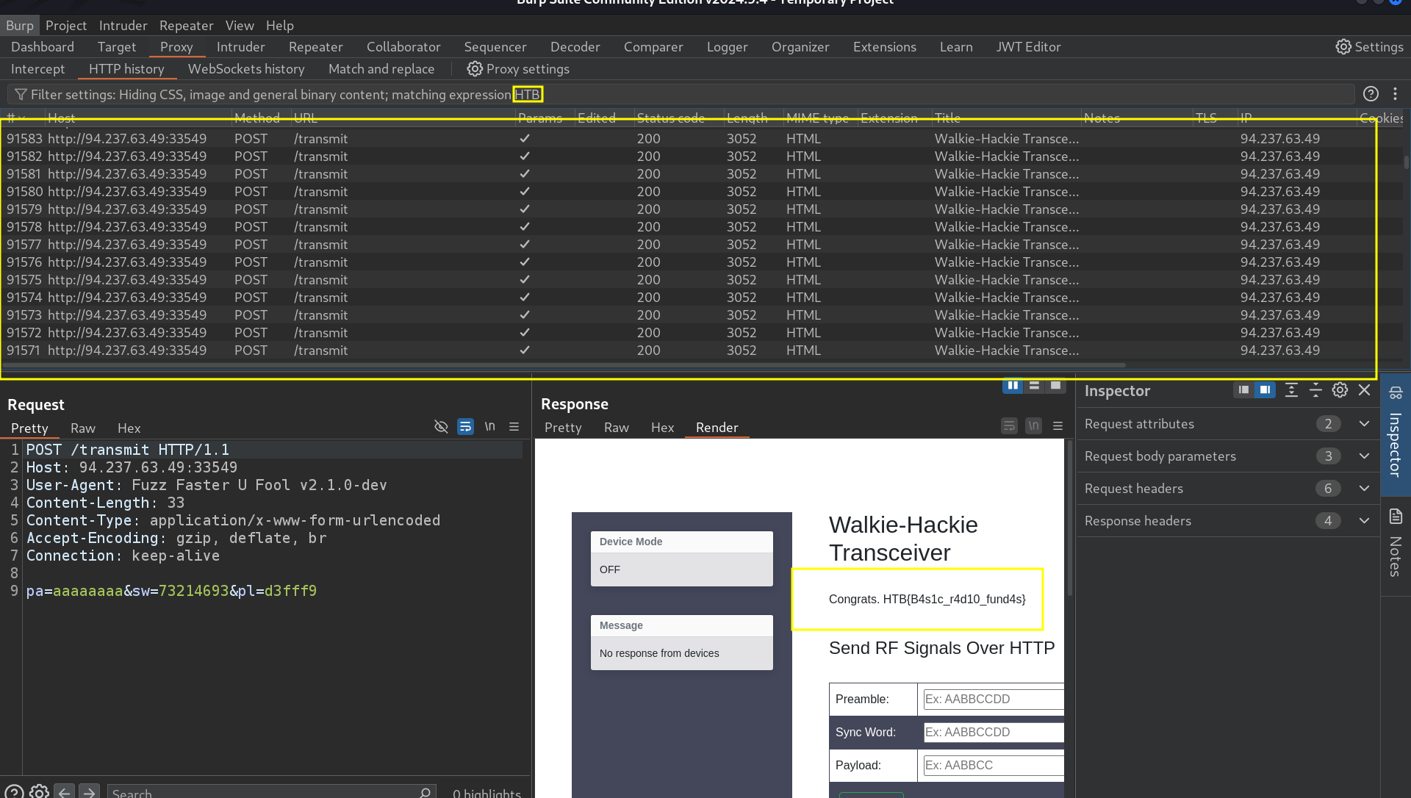The image size is (1411, 798).
Task: Click the Preamble input field
Action: [x=993, y=700]
